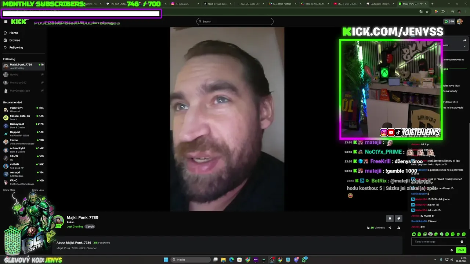The width and height of the screenshot is (470, 264).
Task: Open the Kick hamburger sidebar menu
Action: point(6,22)
